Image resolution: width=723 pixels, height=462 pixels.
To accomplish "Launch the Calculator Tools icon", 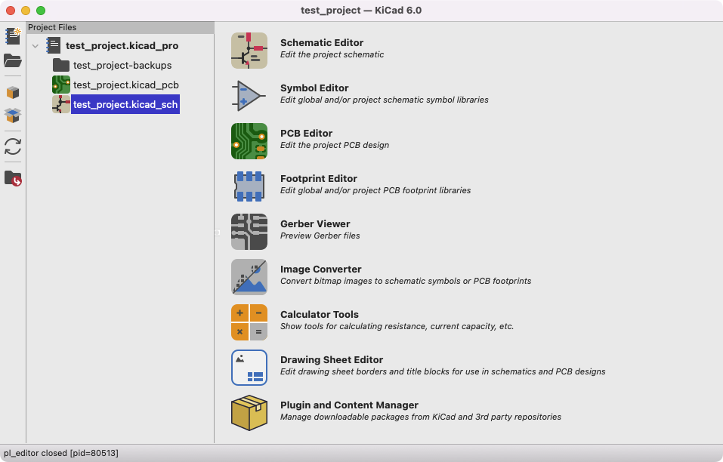I will click(x=249, y=322).
